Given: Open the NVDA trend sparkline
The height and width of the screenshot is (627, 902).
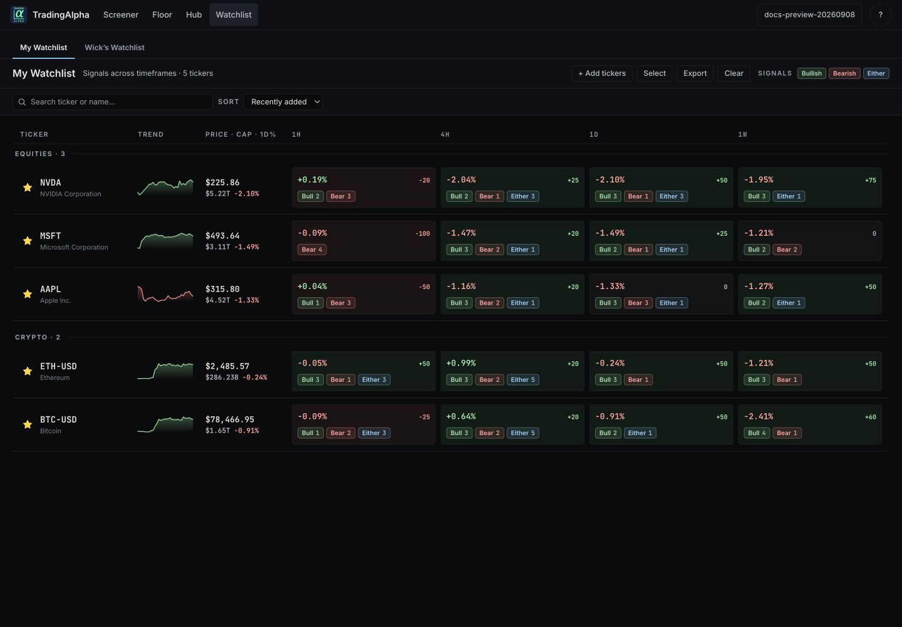Looking at the screenshot, I should [x=165, y=187].
